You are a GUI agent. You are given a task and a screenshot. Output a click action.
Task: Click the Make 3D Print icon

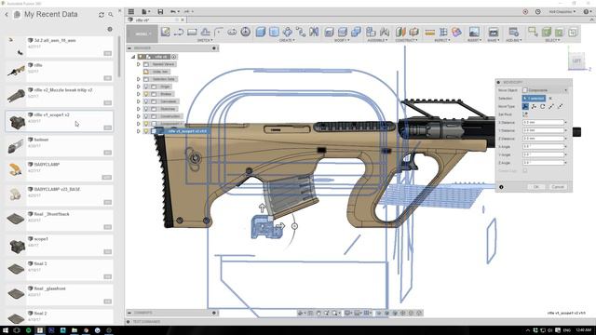494,32
